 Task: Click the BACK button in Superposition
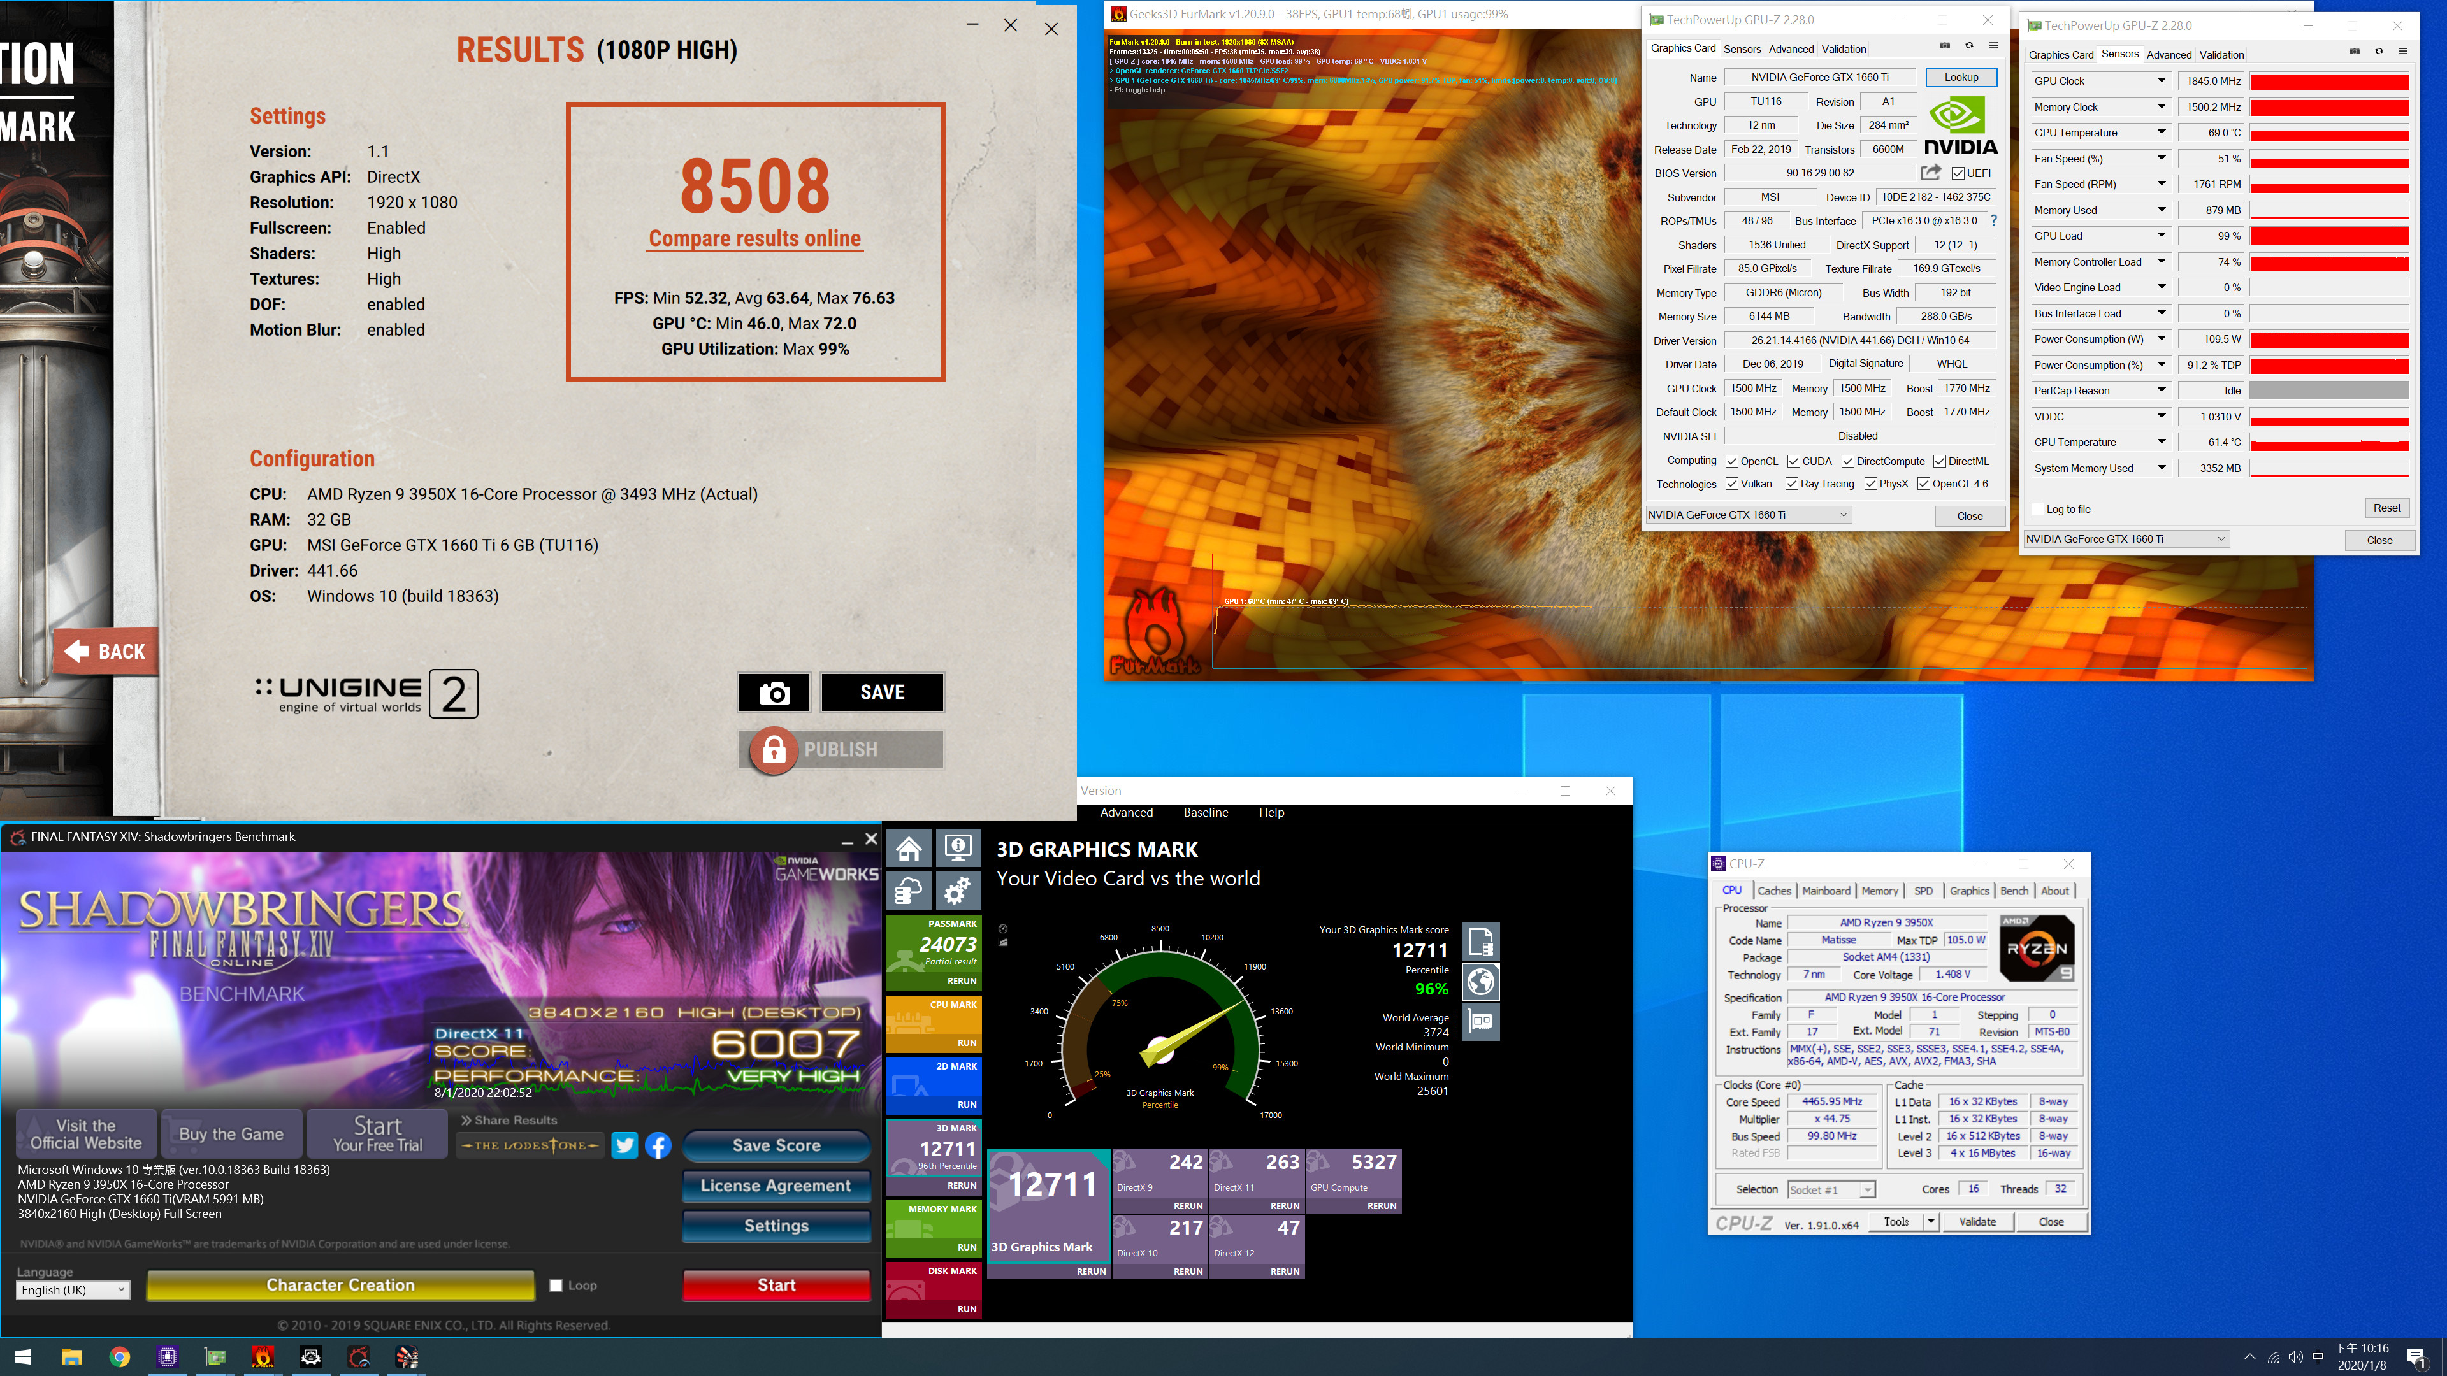105,652
